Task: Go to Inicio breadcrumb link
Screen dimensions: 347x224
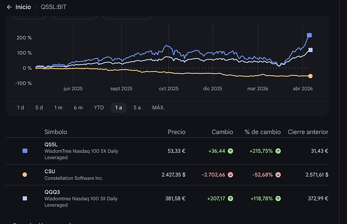Action: (23, 7)
